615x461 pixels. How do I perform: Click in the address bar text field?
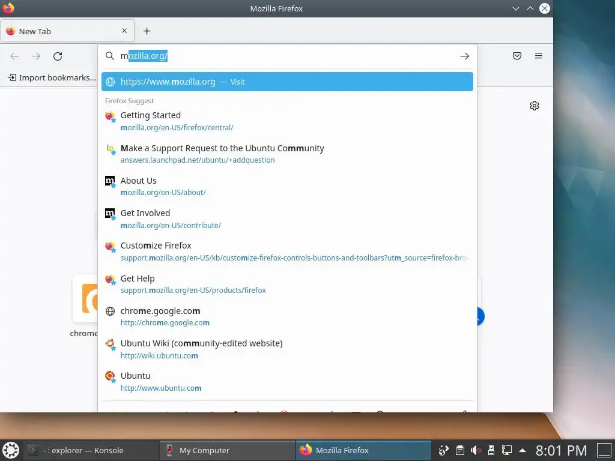click(288, 56)
